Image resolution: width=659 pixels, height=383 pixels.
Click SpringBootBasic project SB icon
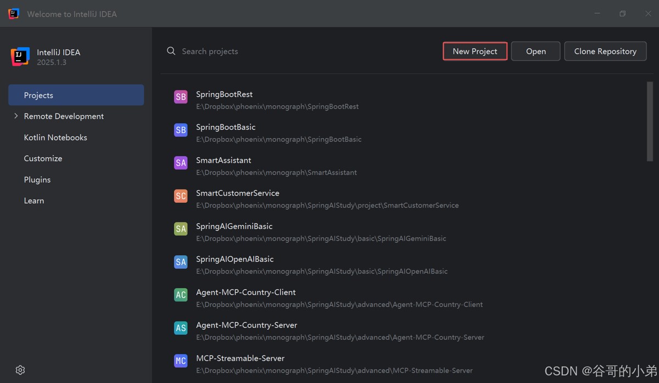pyautogui.click(x=181, y=130)
